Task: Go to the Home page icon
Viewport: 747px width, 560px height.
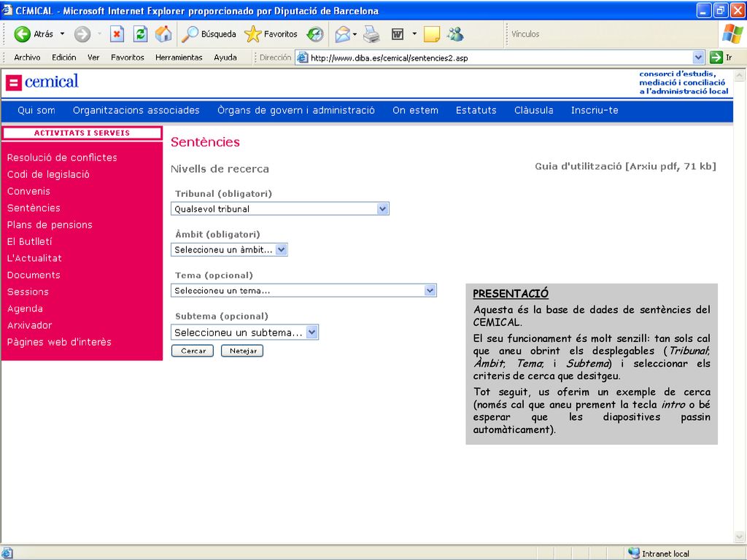Action: (163, 34)
